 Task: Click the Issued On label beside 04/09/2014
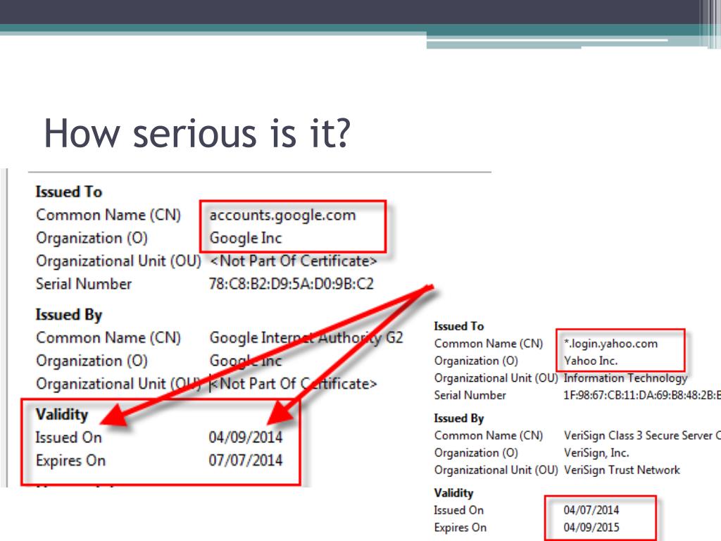(x=68, y=437)
